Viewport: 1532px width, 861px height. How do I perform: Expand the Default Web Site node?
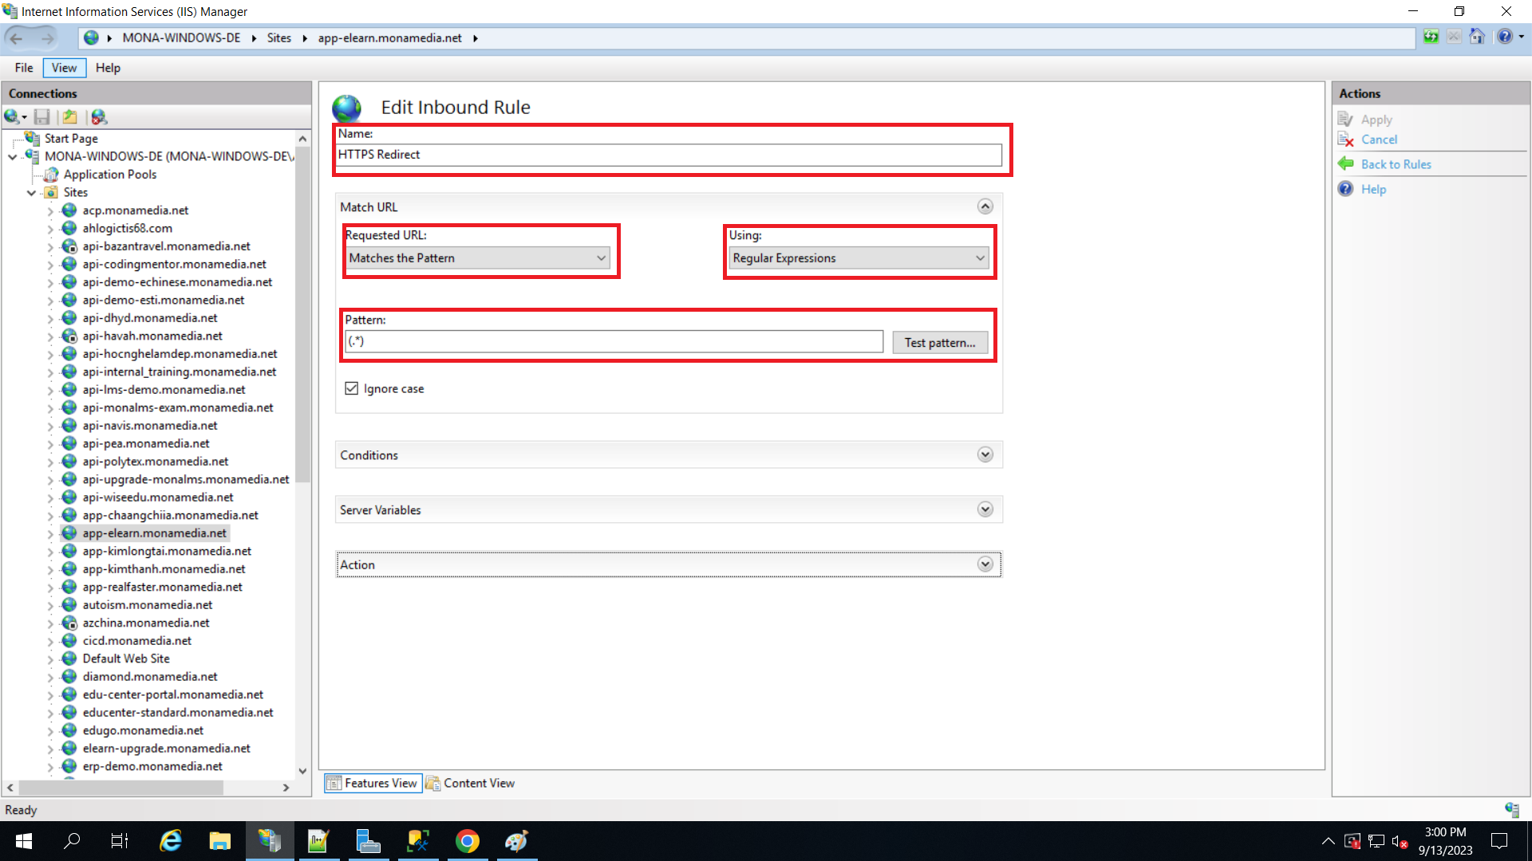(x=50, y=659)
